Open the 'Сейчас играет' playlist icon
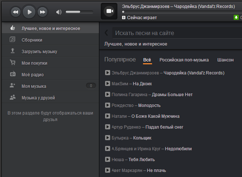The width and height of the screenshot is (242, 177). coord(124,18)
